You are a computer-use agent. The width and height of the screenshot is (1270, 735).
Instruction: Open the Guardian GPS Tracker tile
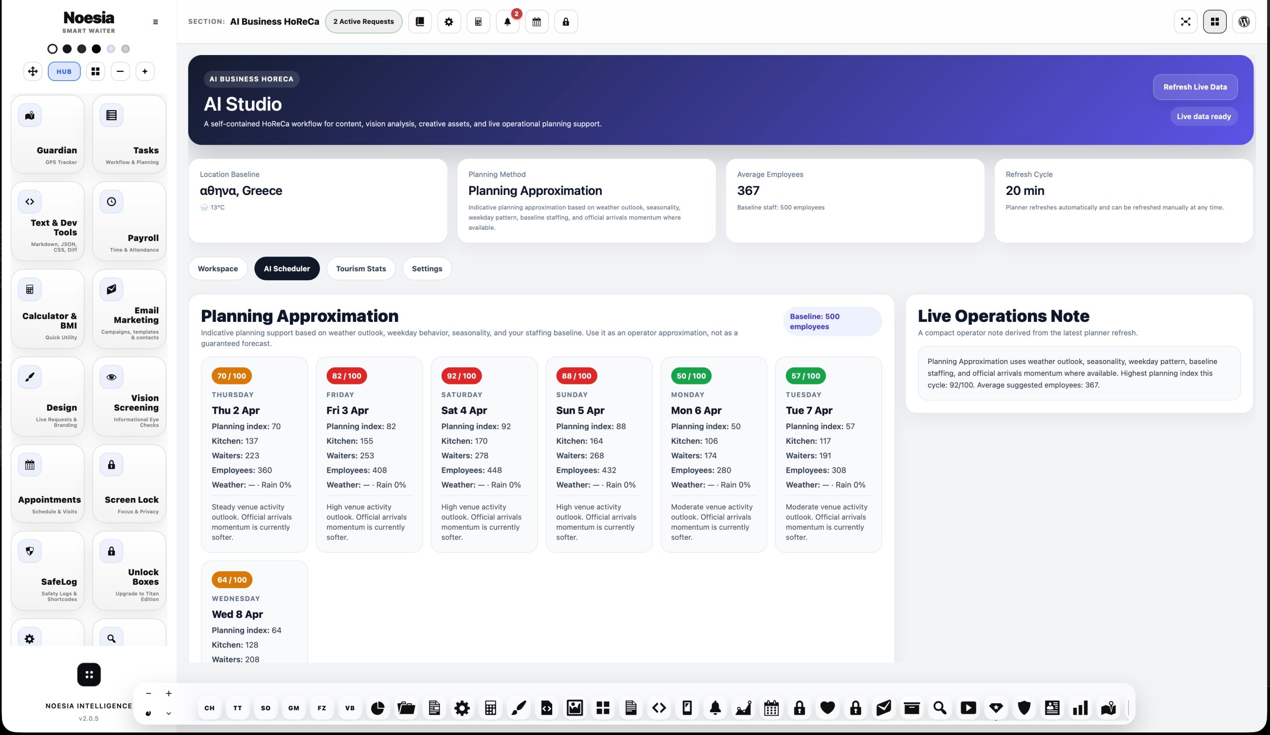click(47, 134)
